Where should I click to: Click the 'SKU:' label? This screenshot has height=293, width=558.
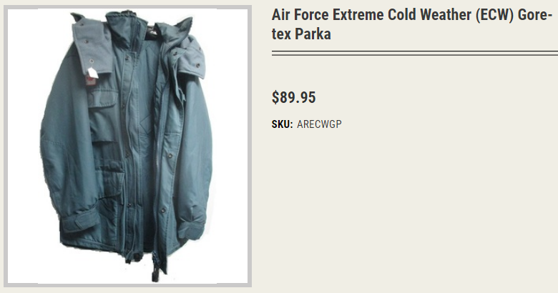tap(282, 124)
